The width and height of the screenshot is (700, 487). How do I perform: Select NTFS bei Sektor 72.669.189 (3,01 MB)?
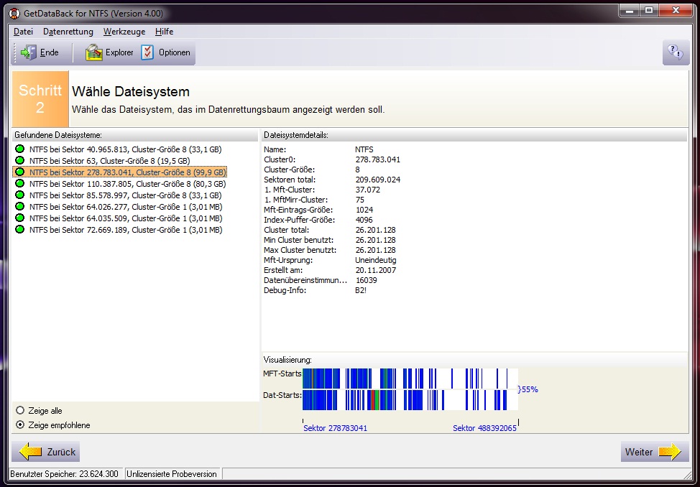(126, 230)
